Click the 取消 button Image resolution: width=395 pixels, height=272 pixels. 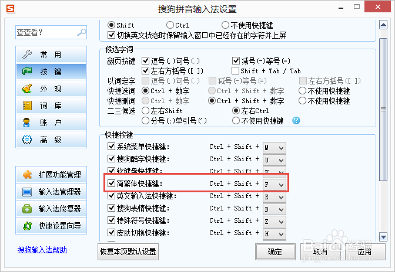320,251
